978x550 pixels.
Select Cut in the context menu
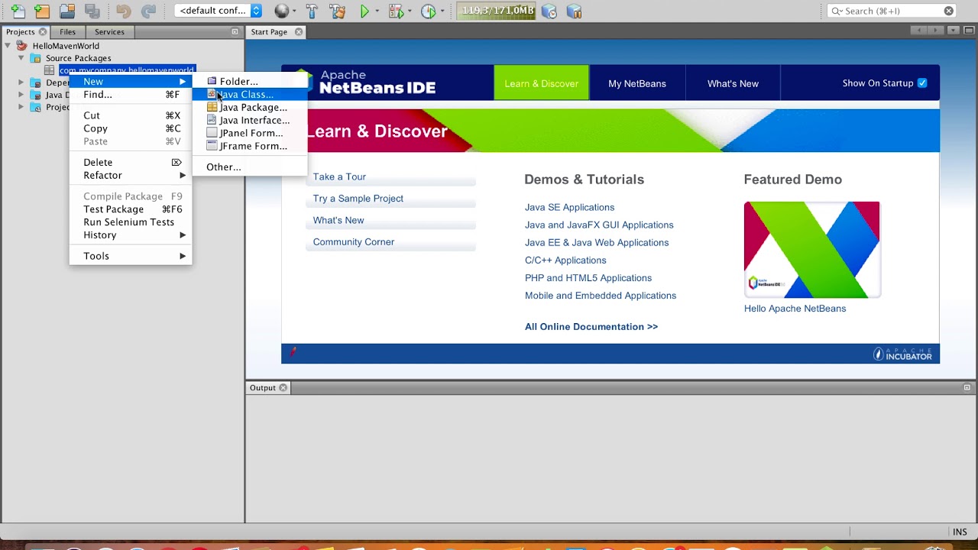coord(131,115)
